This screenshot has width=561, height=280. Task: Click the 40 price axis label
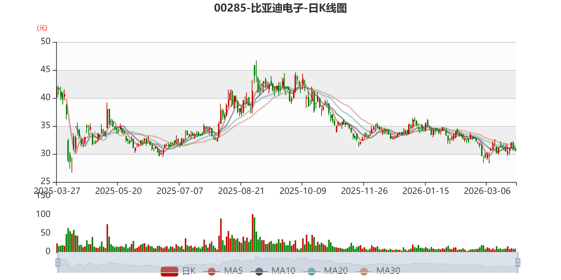click(46, 98)
